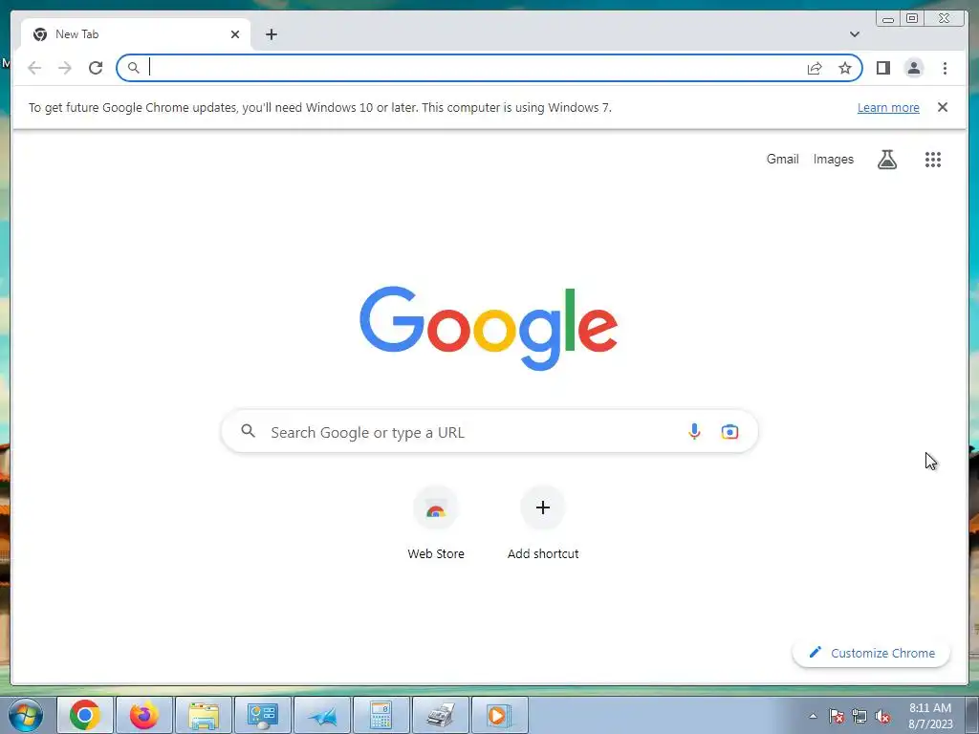The height and width of the screenshot is (734, 979).
Task: Expand the tab search chevron
Action: (x=855, y=34)
